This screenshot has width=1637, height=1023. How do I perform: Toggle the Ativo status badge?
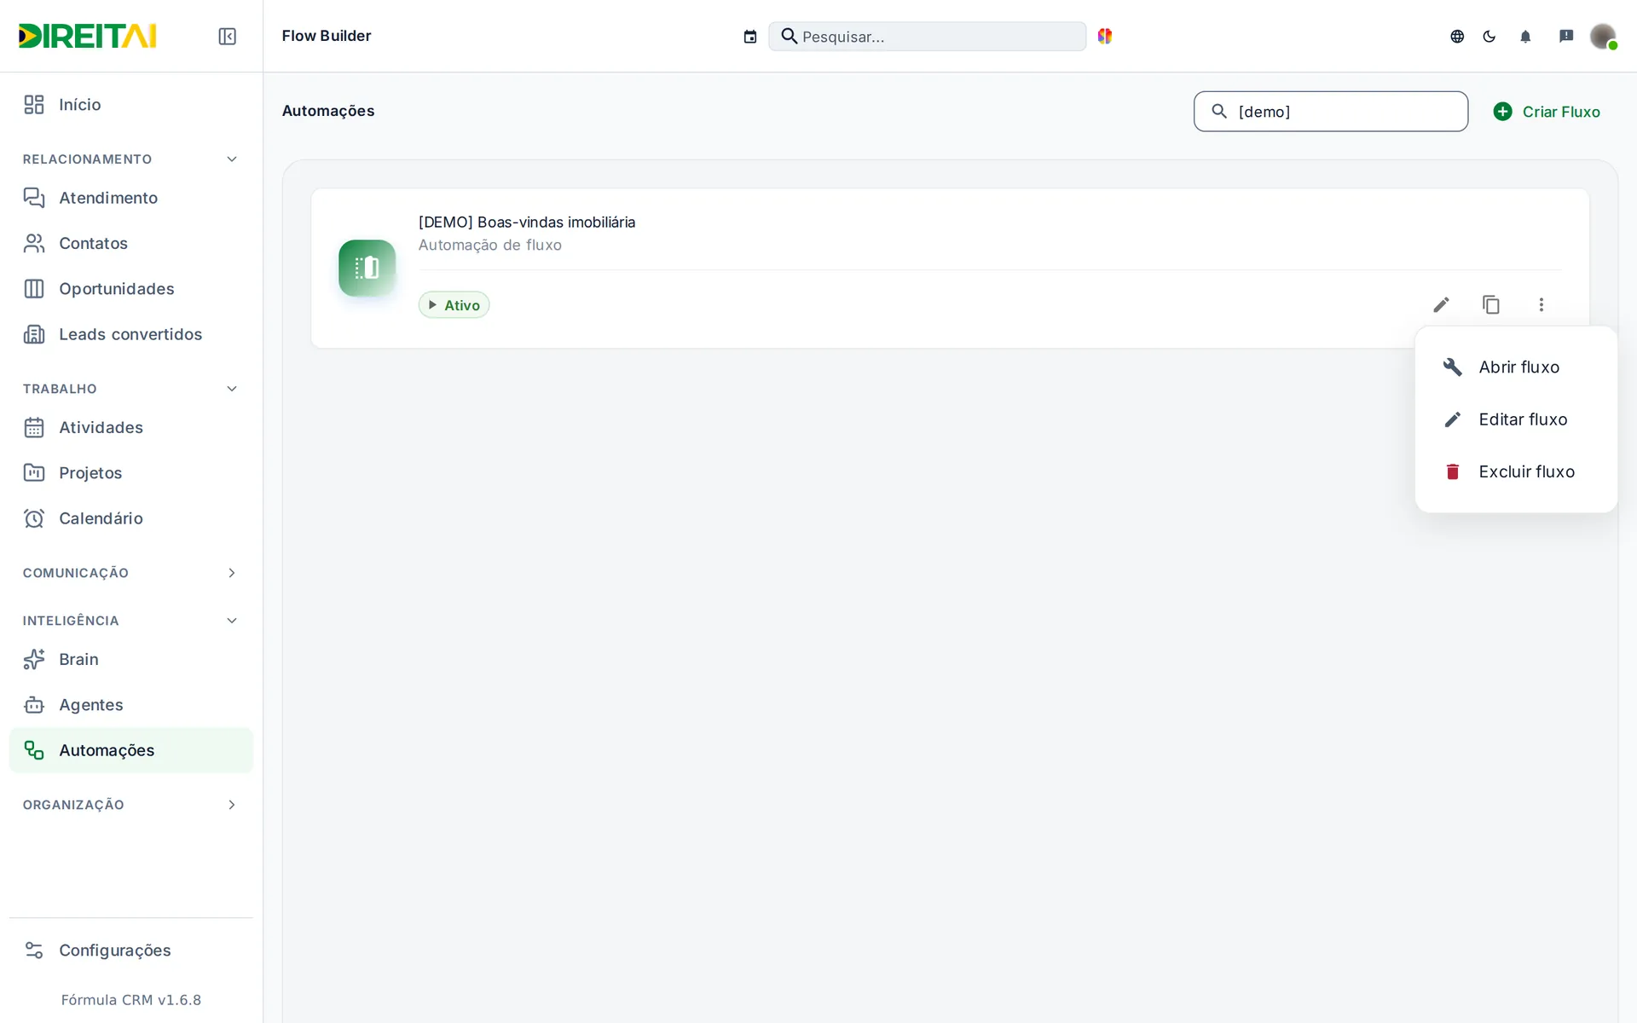[454, 304]
